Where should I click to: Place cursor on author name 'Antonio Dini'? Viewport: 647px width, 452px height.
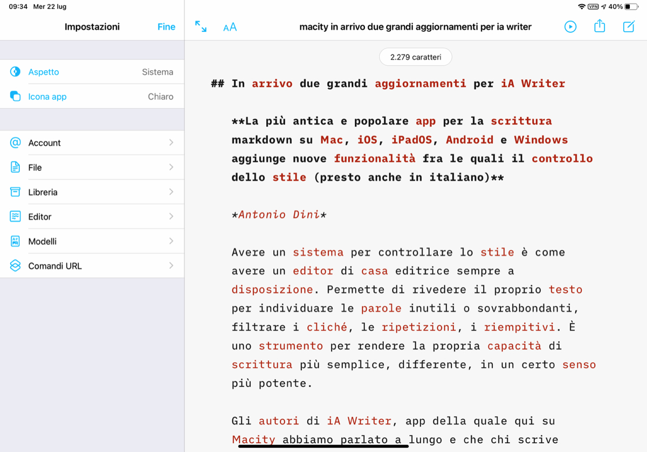[x=279, y=215]
